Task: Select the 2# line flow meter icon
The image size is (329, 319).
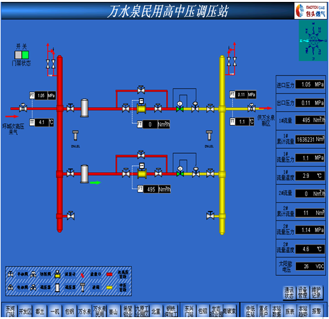Action: 142,171
